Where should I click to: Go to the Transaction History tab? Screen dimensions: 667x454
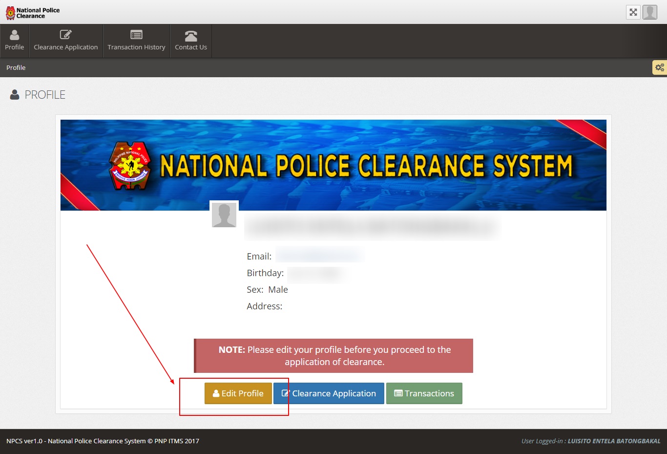click(136, 41)
